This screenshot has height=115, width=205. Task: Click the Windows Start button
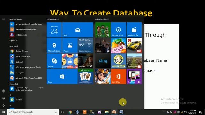click(x=4, y=112)
